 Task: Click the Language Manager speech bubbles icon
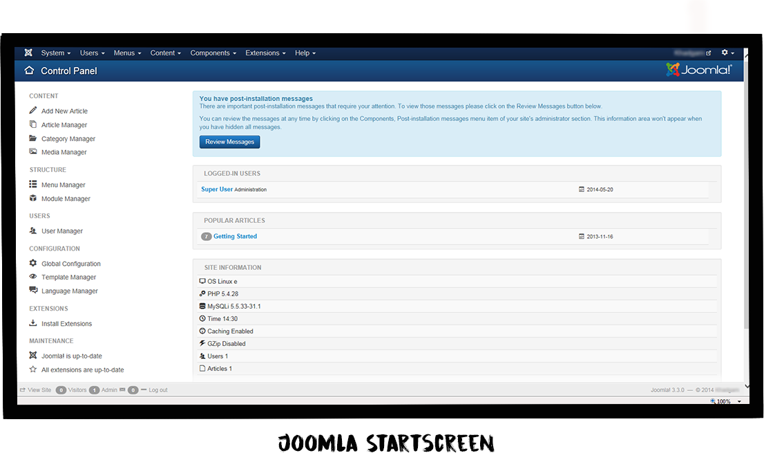point(32,290)
